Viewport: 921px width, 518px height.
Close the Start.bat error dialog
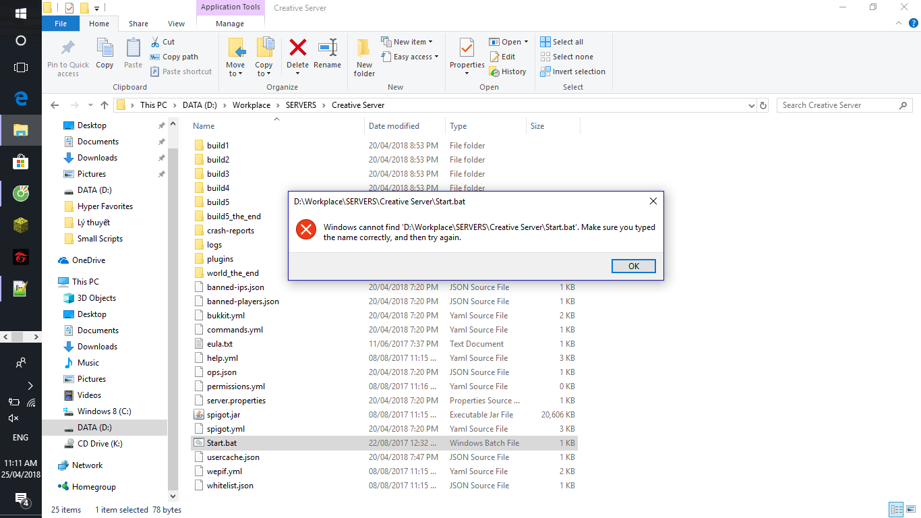(653, 201)
